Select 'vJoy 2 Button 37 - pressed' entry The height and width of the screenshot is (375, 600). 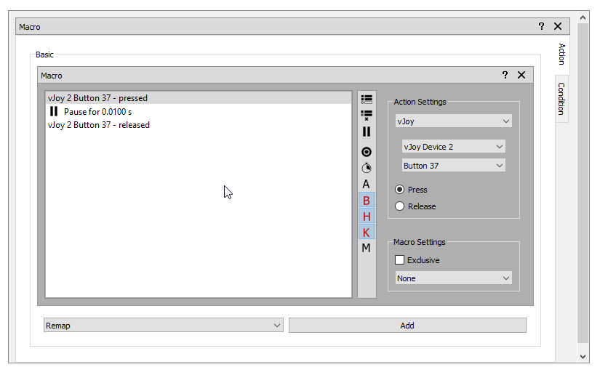[x=199, y=98]
